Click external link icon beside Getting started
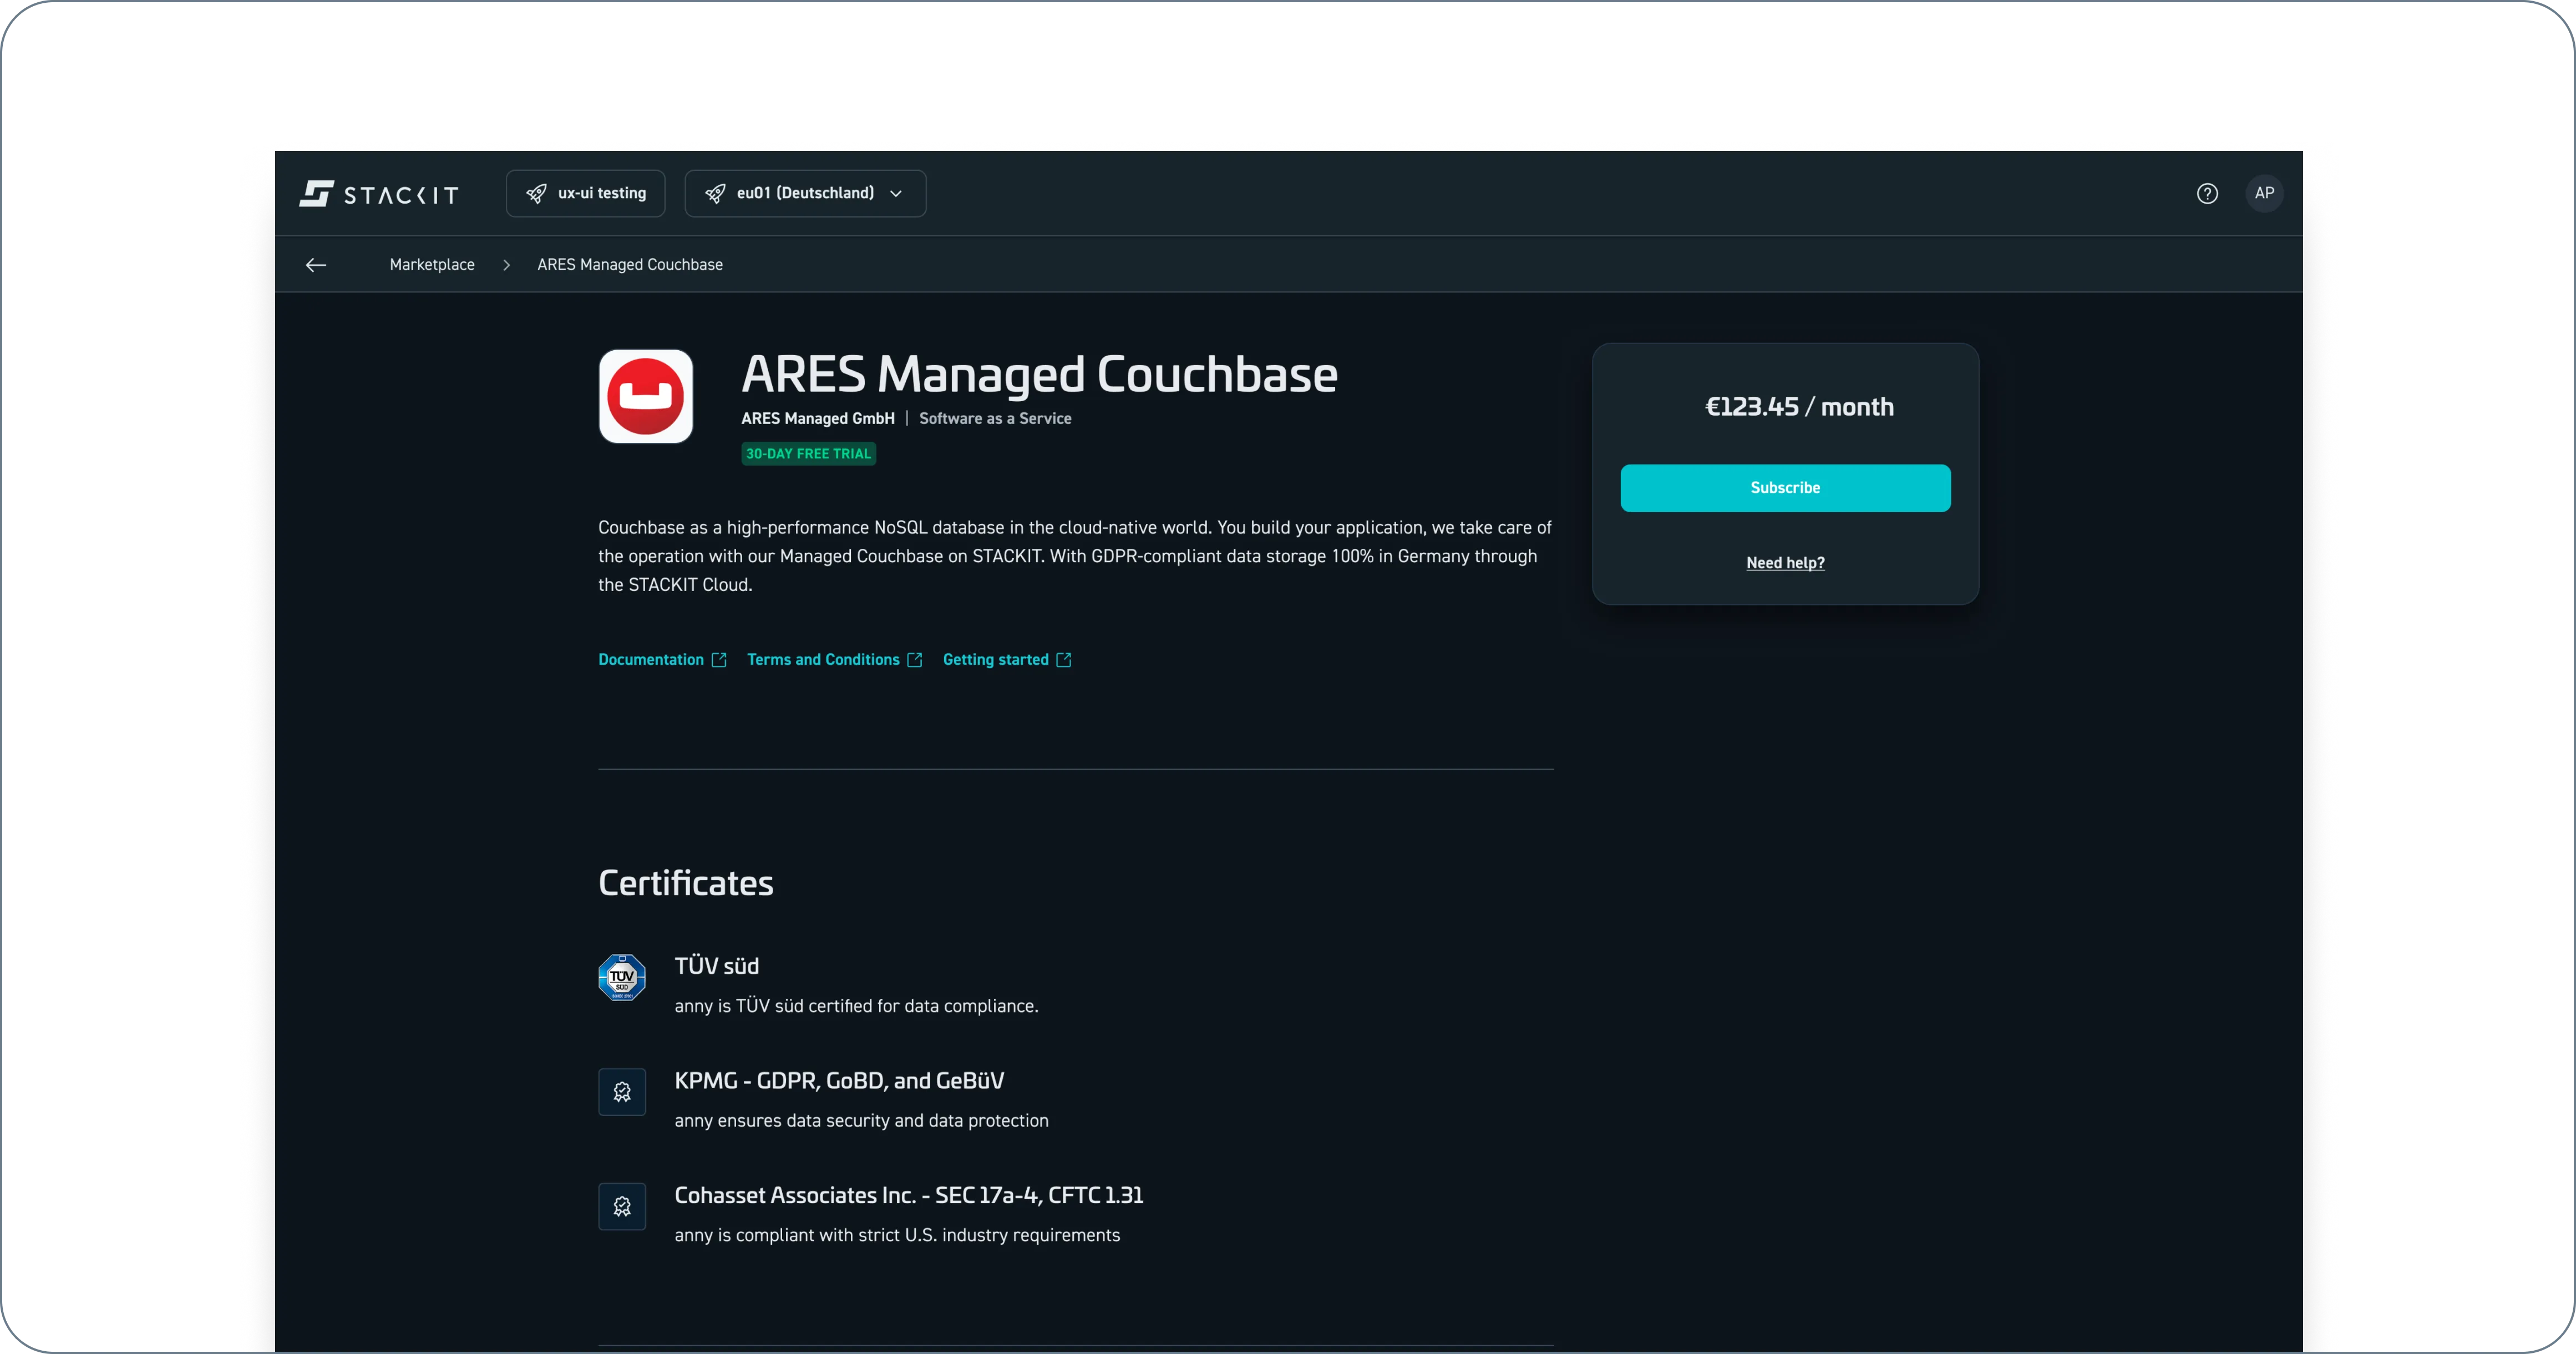 [x=1064, y=659]
